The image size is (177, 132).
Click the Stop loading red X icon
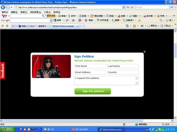click(132, 7)
